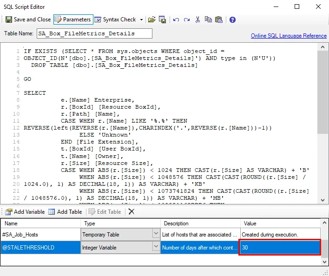Click line 'e.[Name] Enterprise,'
Screen dimensions: 329x276
98,100
